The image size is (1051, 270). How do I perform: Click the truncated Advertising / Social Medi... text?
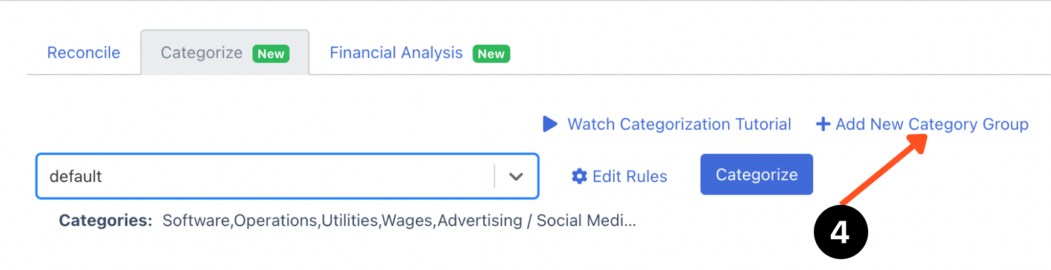[537, 221]
